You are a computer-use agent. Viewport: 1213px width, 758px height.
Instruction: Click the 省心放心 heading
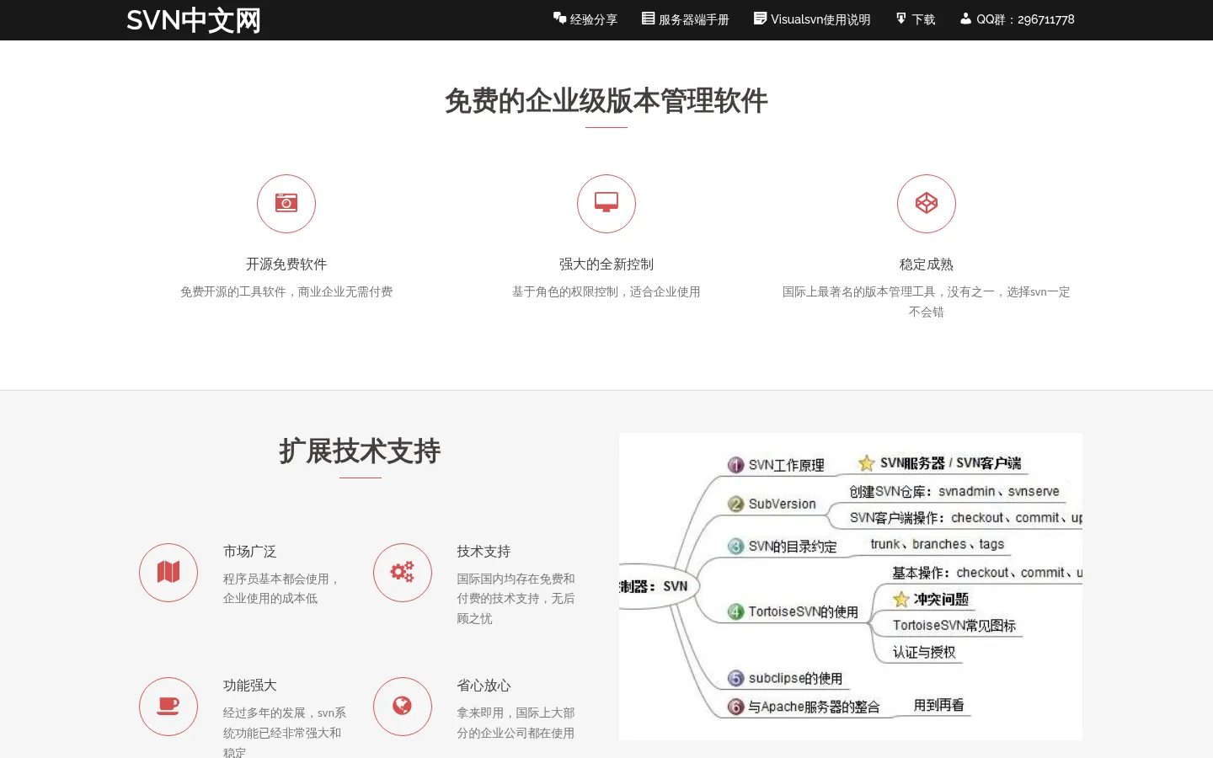pos(484,686)
